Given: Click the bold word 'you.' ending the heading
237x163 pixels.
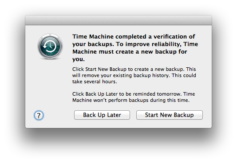Looking at the screenshot, I should pos(79,59).
